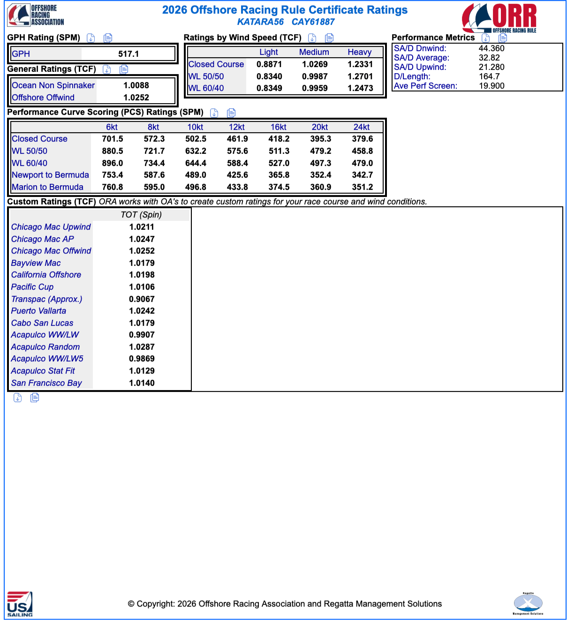Click the US Sailing logo
567x623 pixels.
pos(20,604)
